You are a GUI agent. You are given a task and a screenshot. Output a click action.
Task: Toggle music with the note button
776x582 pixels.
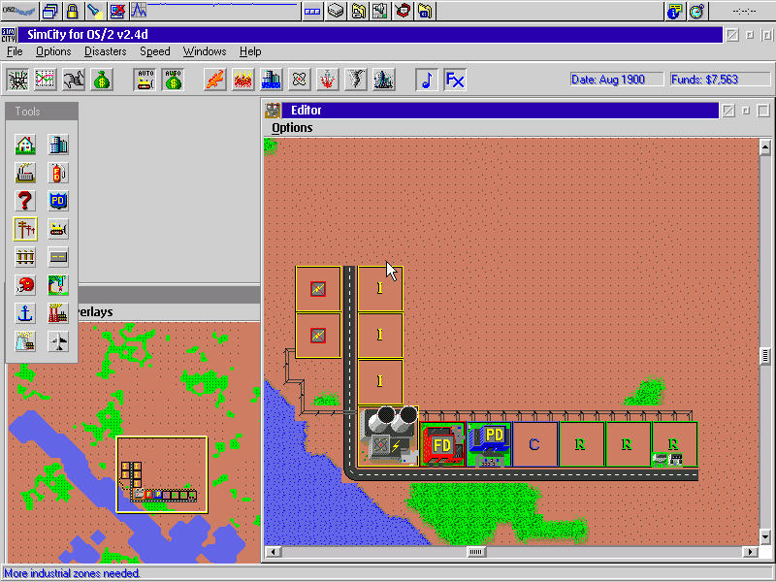[427, 80]
